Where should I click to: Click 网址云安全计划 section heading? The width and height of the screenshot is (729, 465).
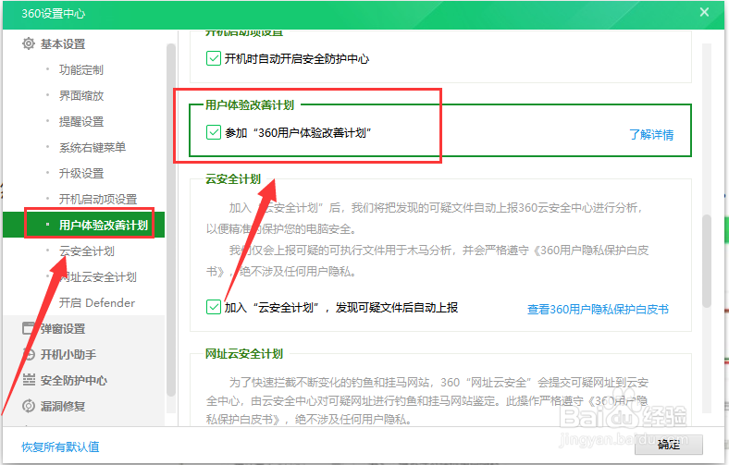[244, 354]
